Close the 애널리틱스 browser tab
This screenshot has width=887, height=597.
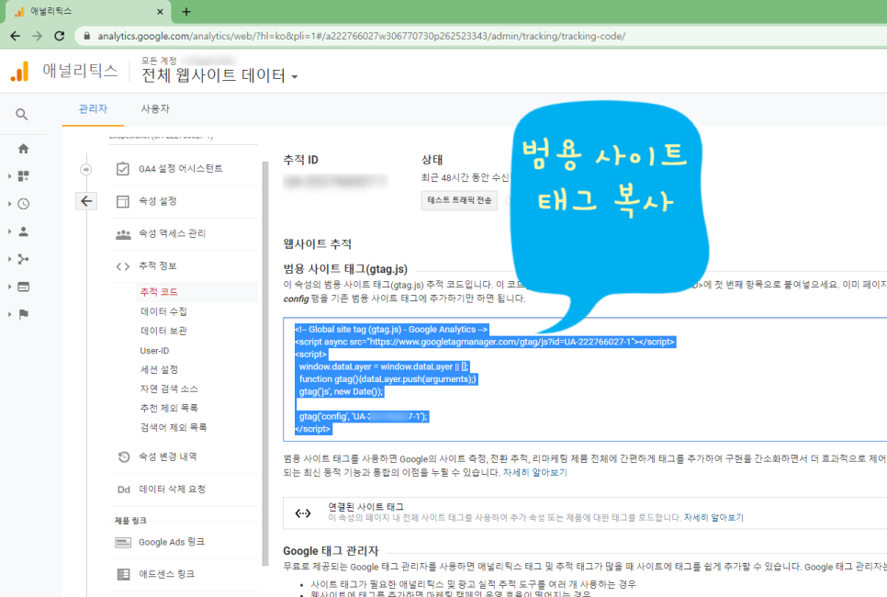coord(160,11)
